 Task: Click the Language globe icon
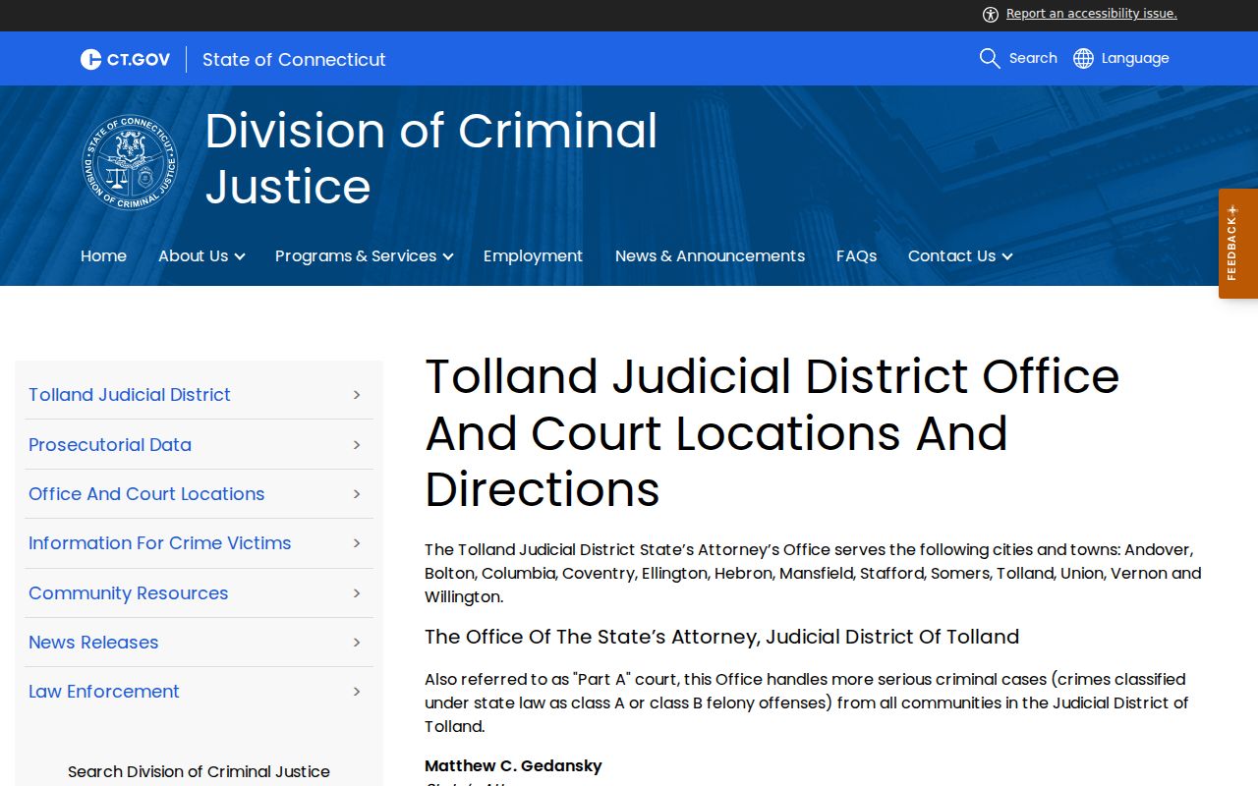[x=1083, y=58]
